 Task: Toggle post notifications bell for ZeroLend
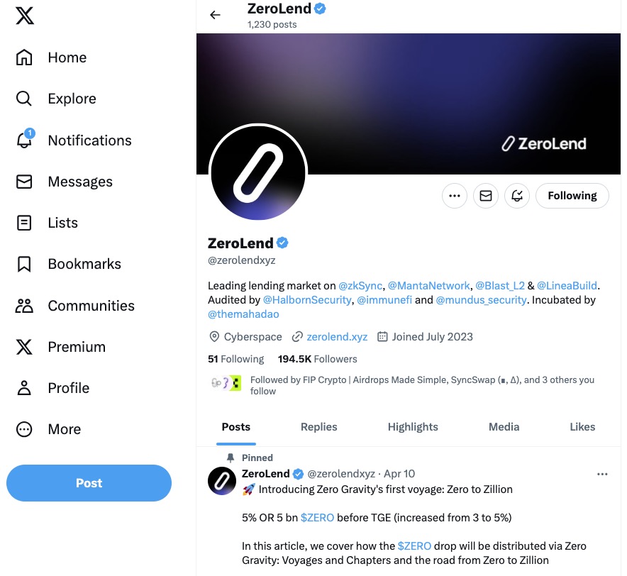[x=517, y=196]
